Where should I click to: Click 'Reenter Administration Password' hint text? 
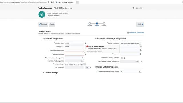click(94, 51)
